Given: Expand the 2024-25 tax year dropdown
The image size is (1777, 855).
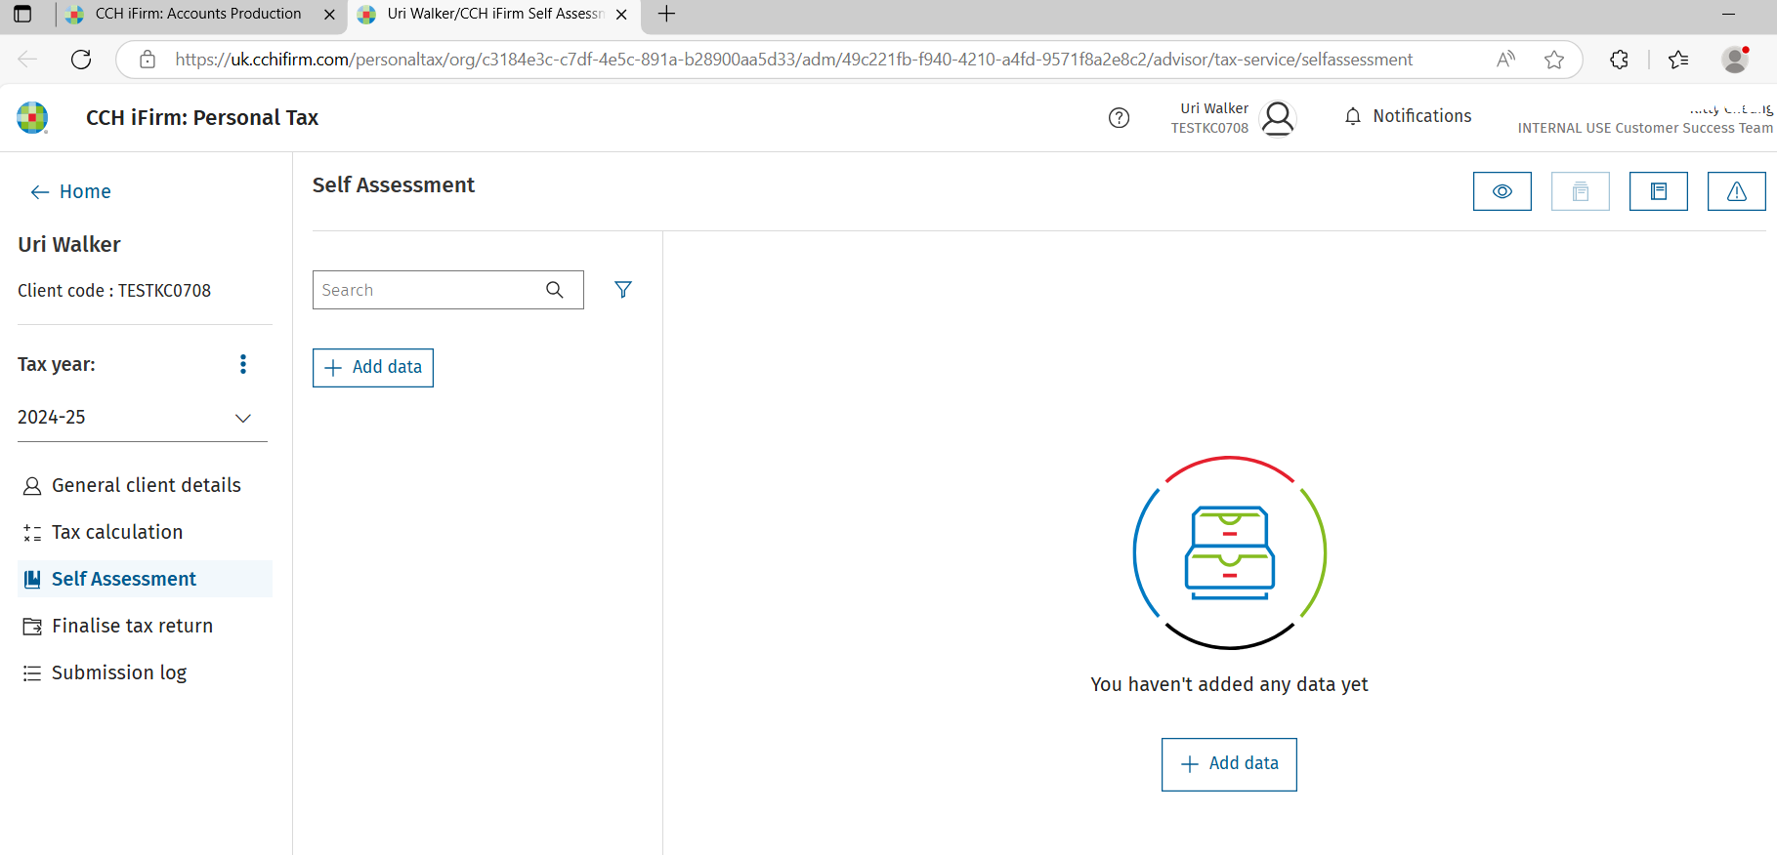Looking at the screenshot, I should tap(143, 418).
